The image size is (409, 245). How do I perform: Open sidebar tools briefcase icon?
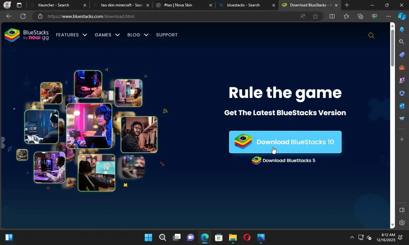coord(402,68)
